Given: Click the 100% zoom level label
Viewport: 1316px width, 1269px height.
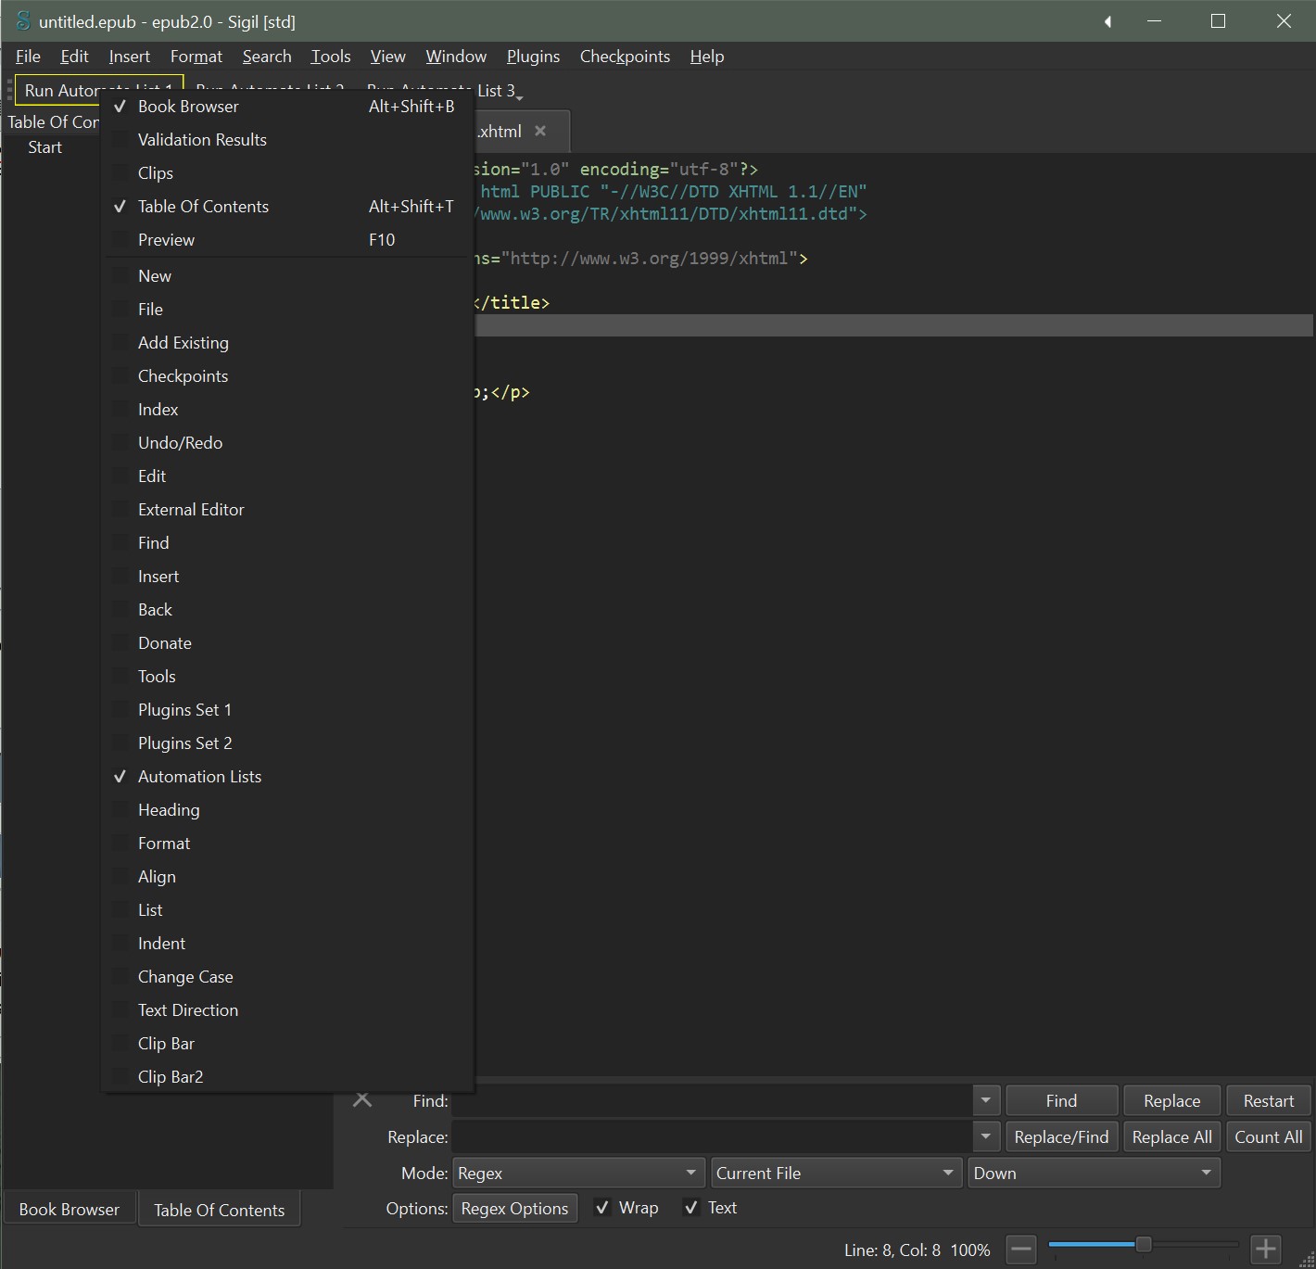Looking at the screenshot, I should coord(970,1250).
